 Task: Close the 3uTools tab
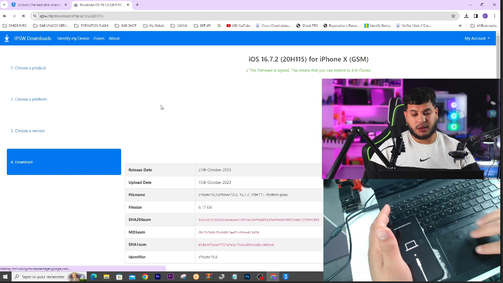point(66,5)
